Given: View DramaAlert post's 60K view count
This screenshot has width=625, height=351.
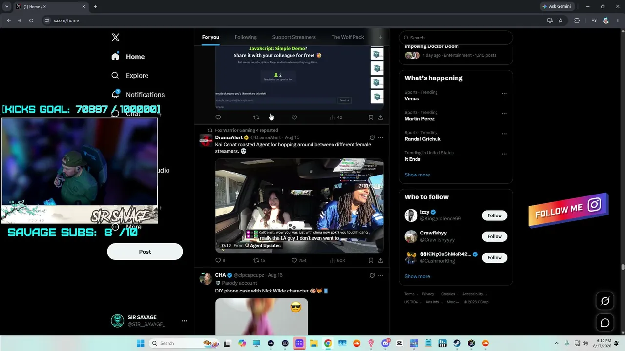Looking at the screenshot, I should point(337,260).
